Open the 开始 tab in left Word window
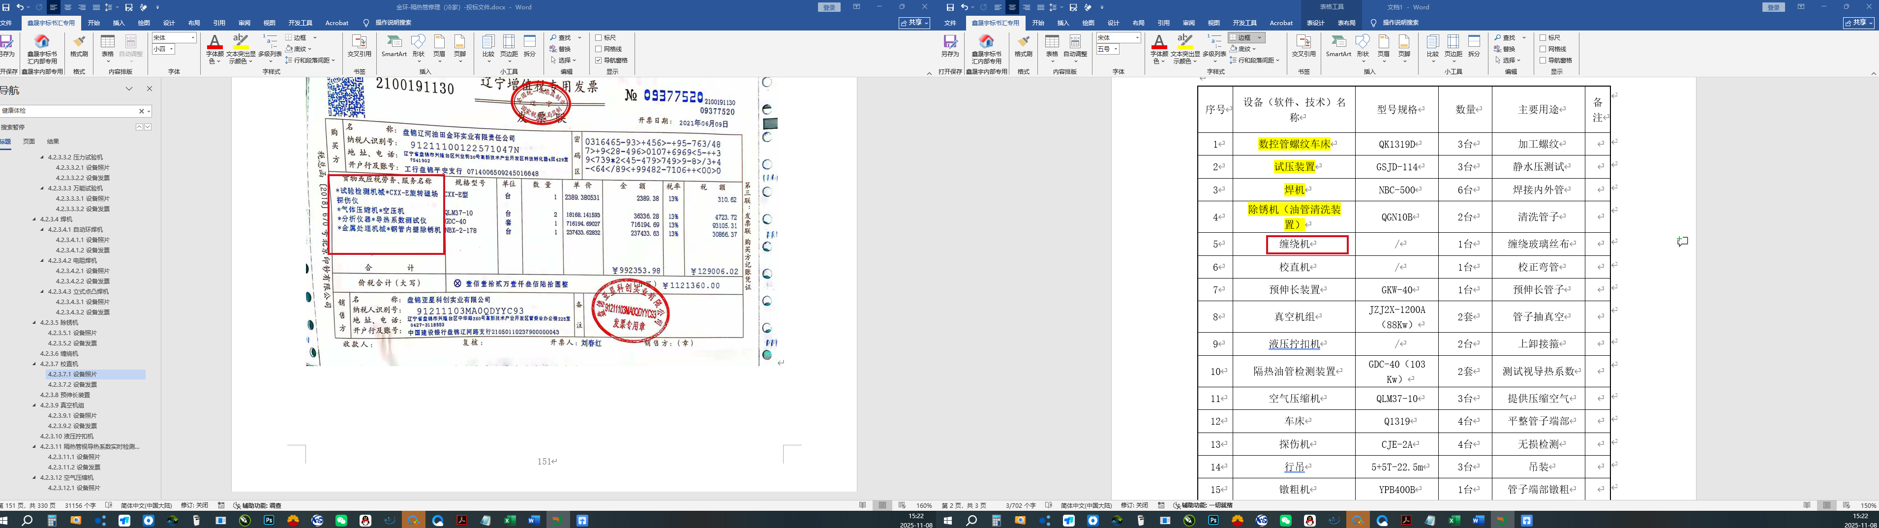The image size is (1879, 528). click(x=93, y=23)
